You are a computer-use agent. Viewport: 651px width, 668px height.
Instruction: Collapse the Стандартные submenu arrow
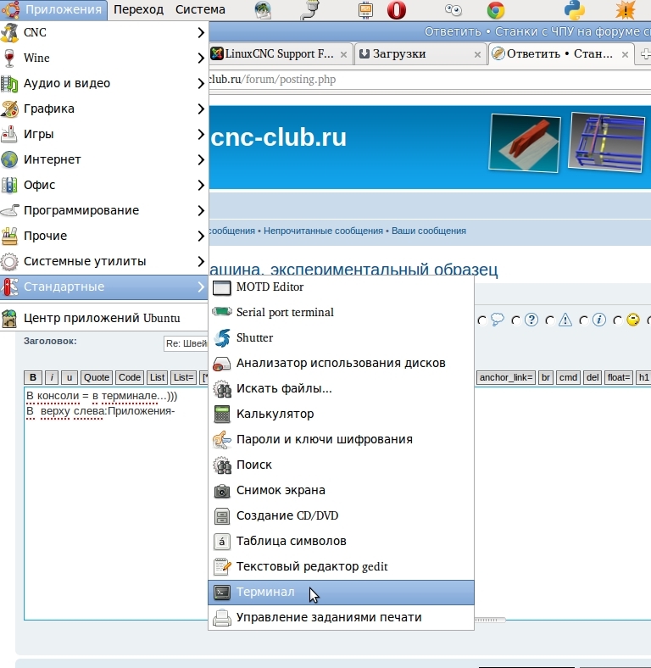point(201,287)
